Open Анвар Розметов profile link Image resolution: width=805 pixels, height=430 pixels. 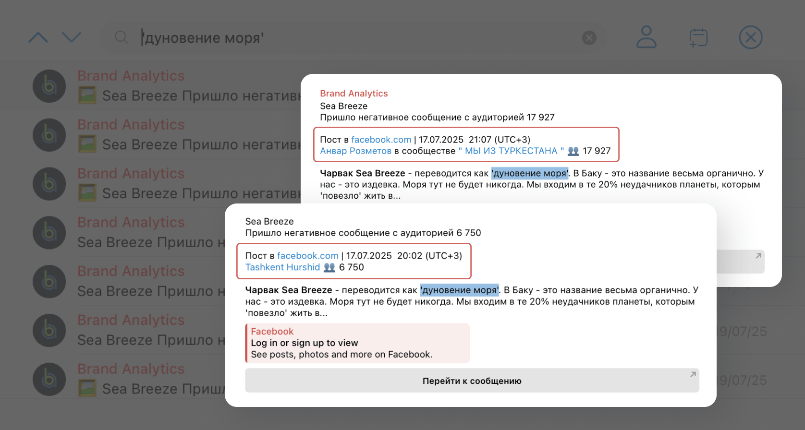tap(356, 151)
